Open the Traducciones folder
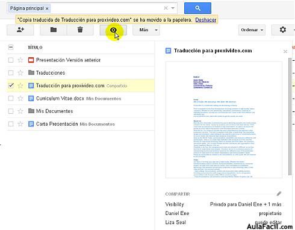The width and height of the screenshot is (295, 230). point(51,73)
